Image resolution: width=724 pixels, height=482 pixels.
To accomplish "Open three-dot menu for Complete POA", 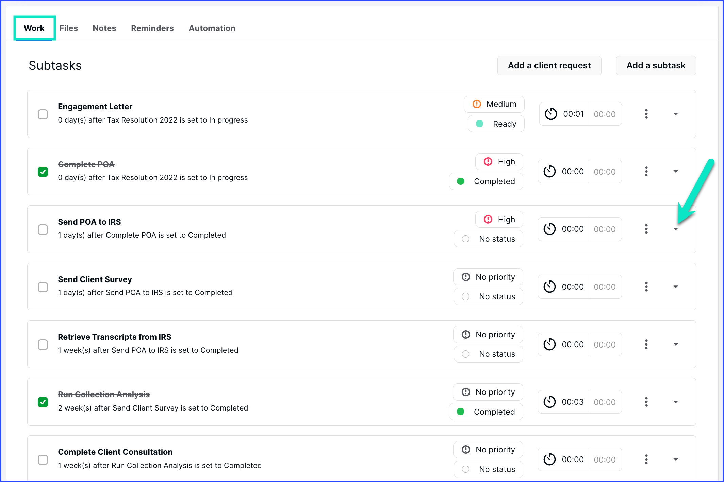I will pos(646,172).
